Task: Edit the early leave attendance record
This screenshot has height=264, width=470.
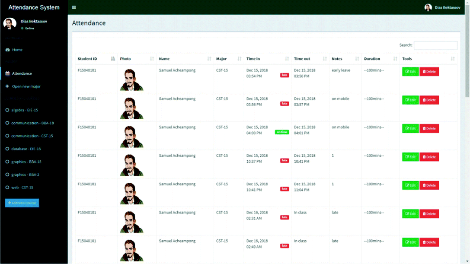Action: pyautogui.click(x=410, y=72)
